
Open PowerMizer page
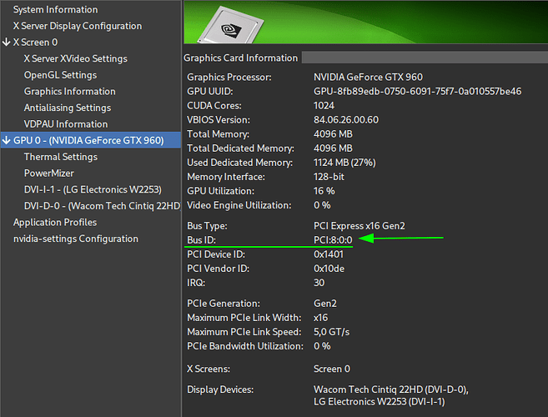tap(49, 173)
